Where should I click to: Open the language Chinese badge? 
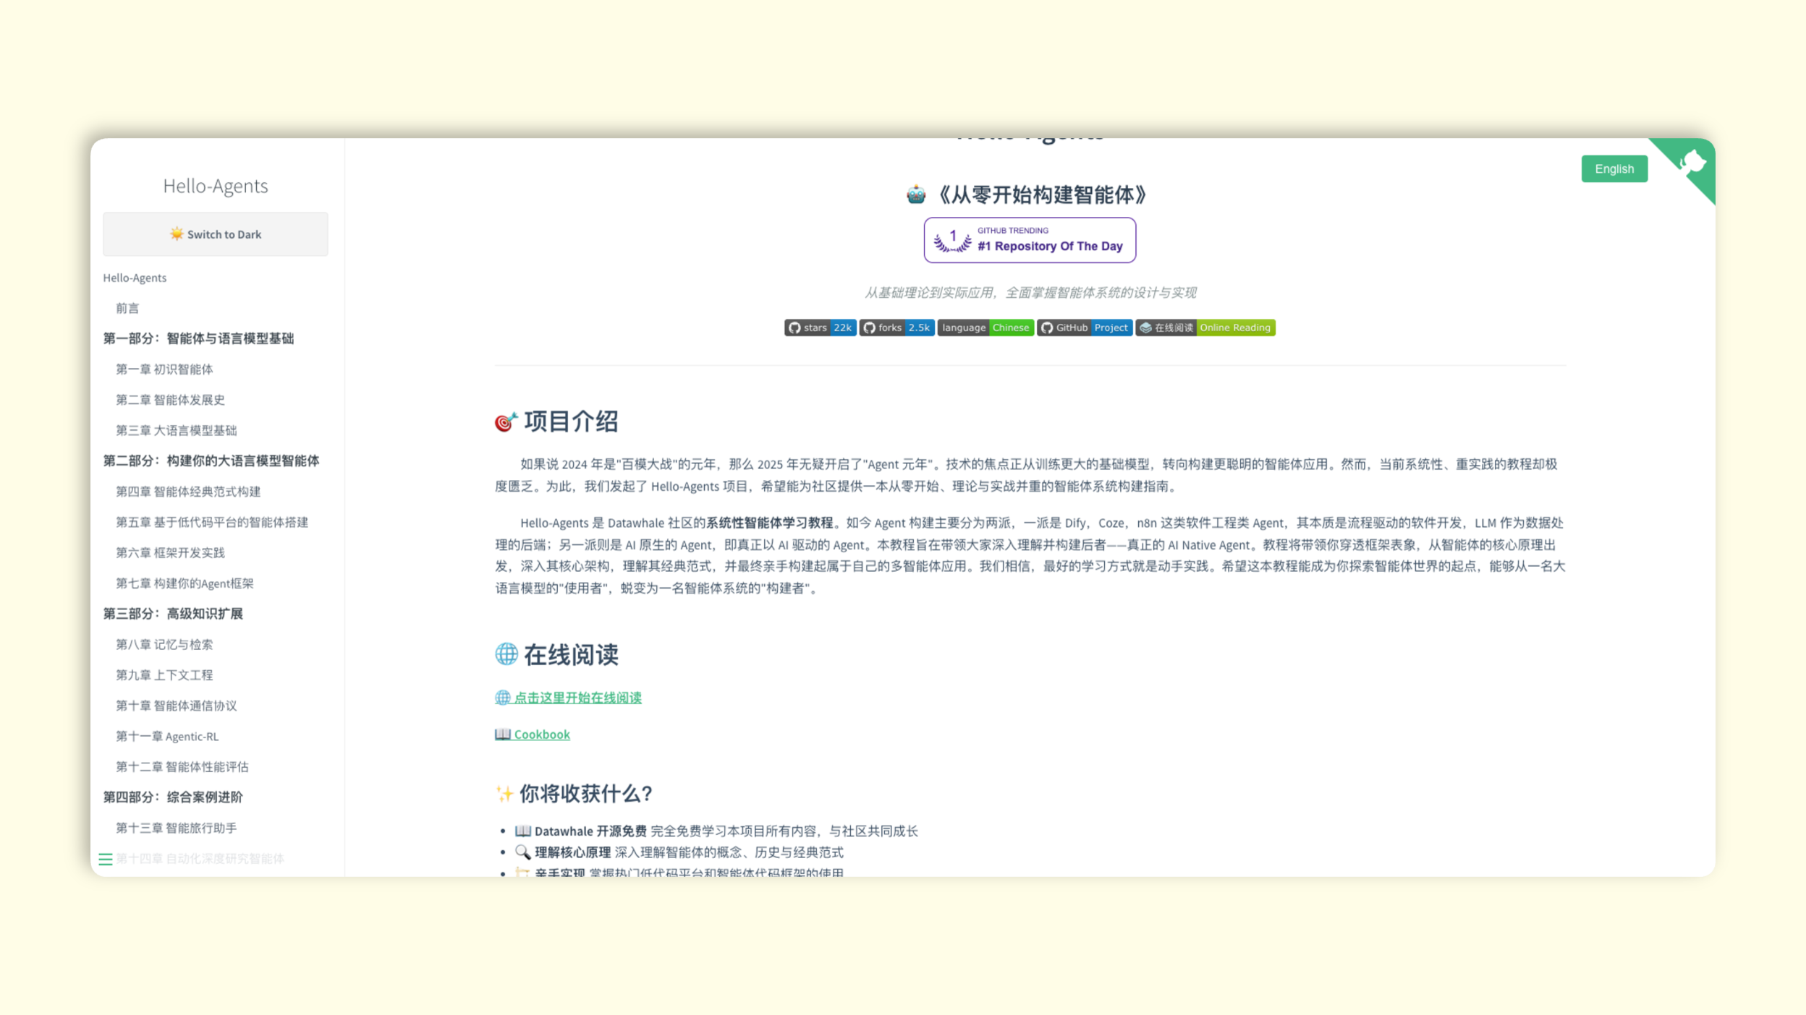[x=985, y=327]
